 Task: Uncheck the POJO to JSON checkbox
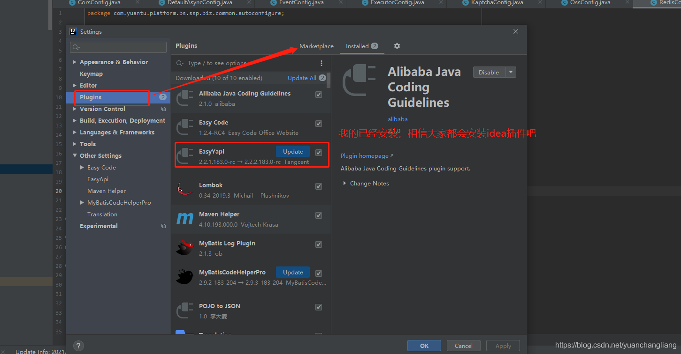point(319,307)
